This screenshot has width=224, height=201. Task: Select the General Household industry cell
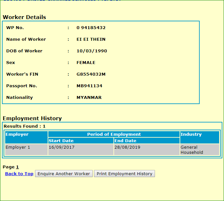click(x=192, y=150)
